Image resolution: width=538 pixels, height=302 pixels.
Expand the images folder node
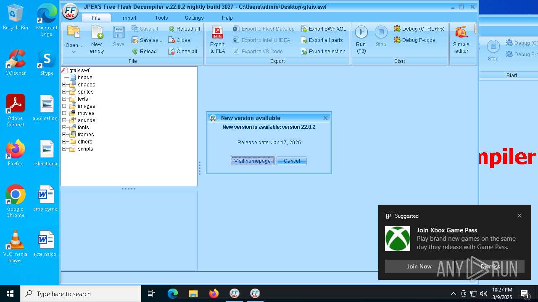(x=64, y=106)
